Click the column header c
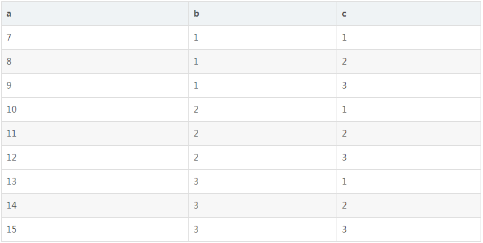483x243 pixels. [409, 14]
